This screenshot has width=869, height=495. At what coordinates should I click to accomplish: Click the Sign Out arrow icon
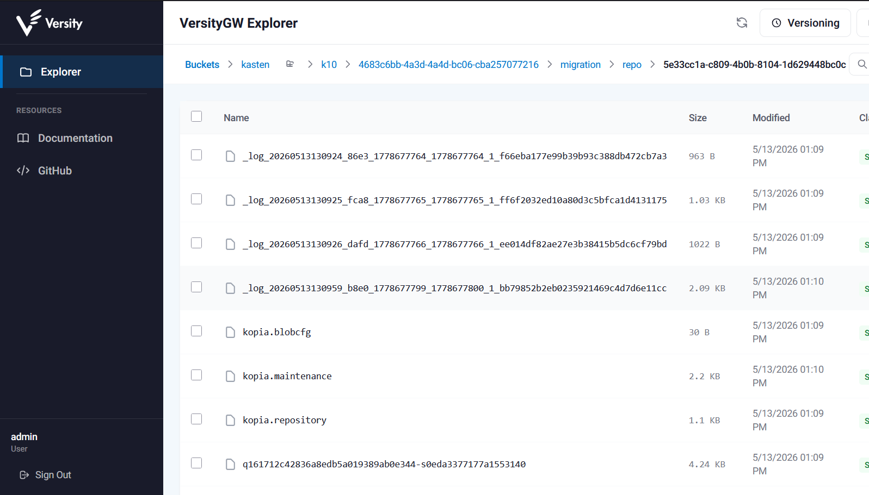tap(24, 475)
